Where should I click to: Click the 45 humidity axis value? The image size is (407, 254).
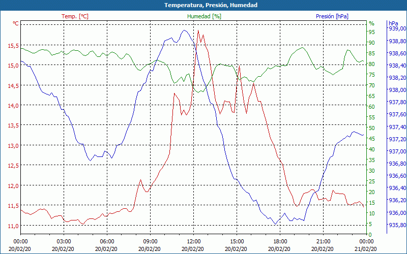click(372, 139)
